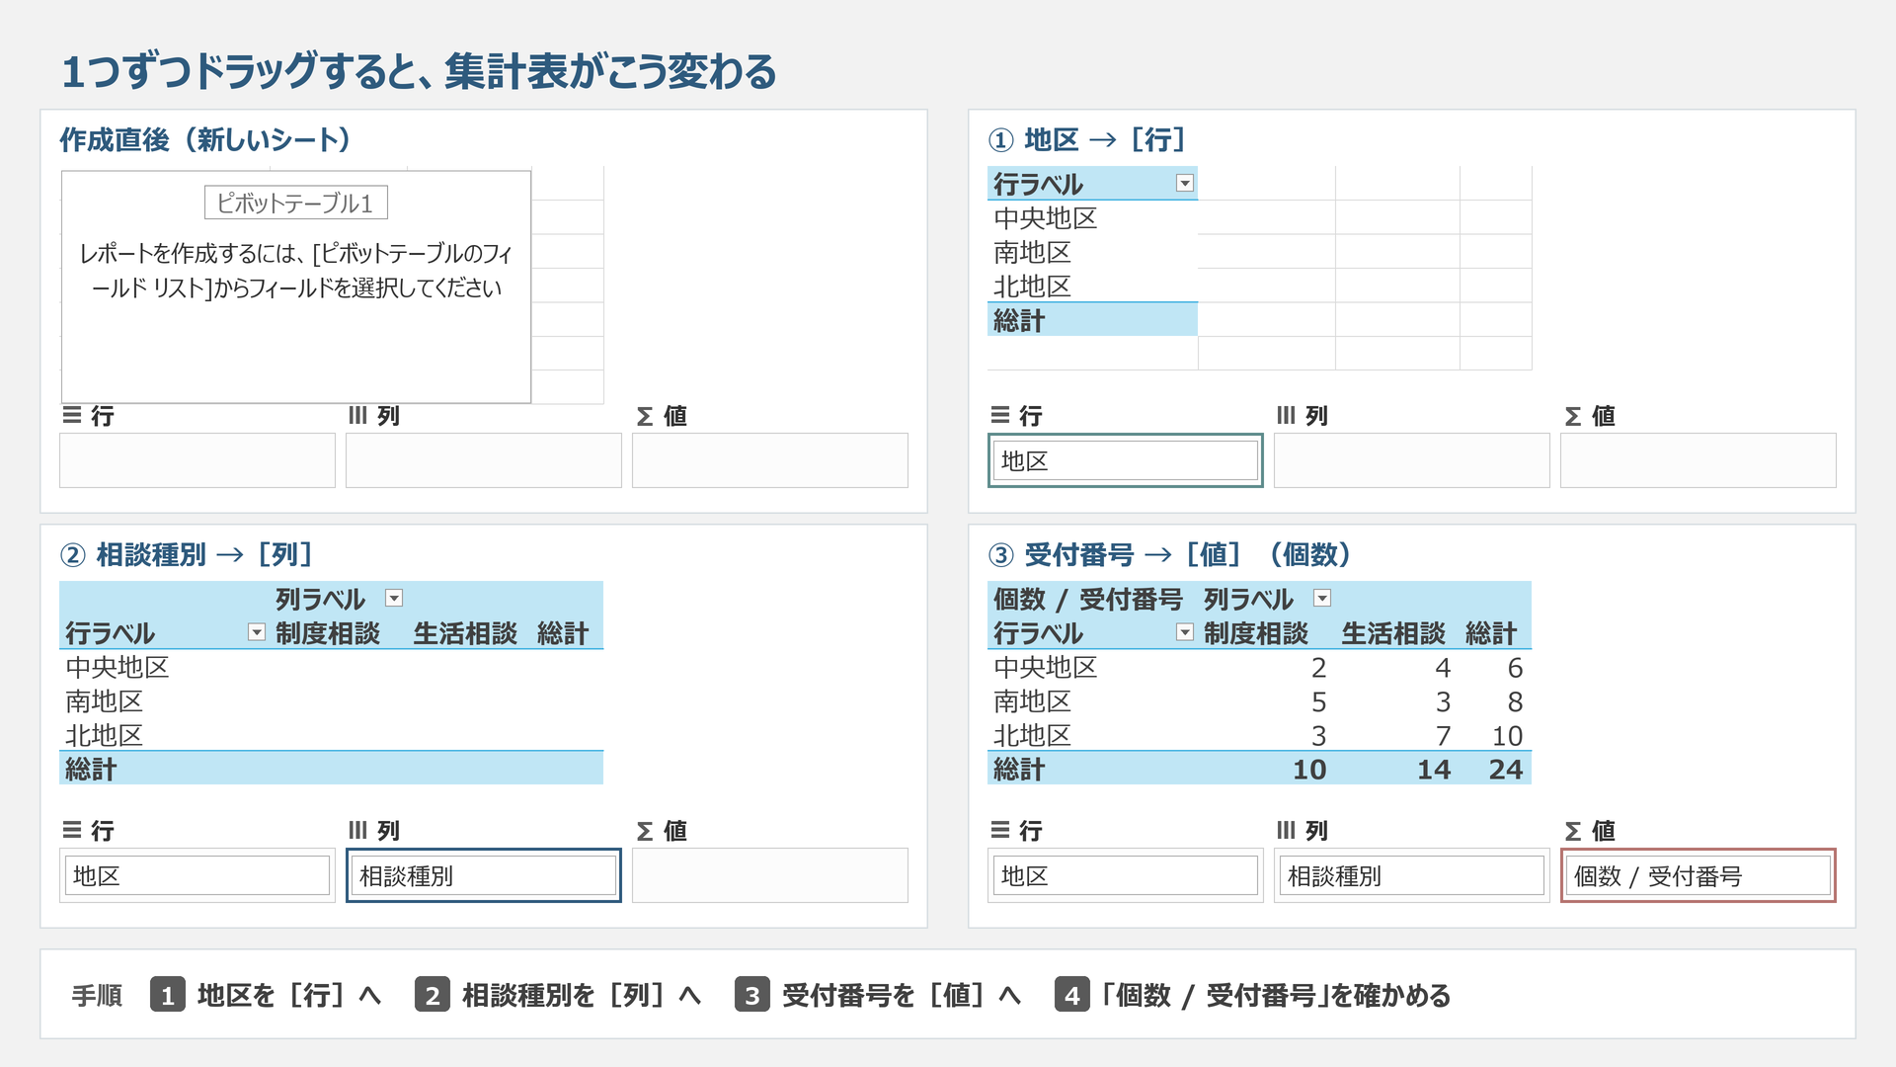This screenshot has width=1896, height=1067.
Task: Click the 地区 field in the ③ panel's 行 area
Action: 1126,875
